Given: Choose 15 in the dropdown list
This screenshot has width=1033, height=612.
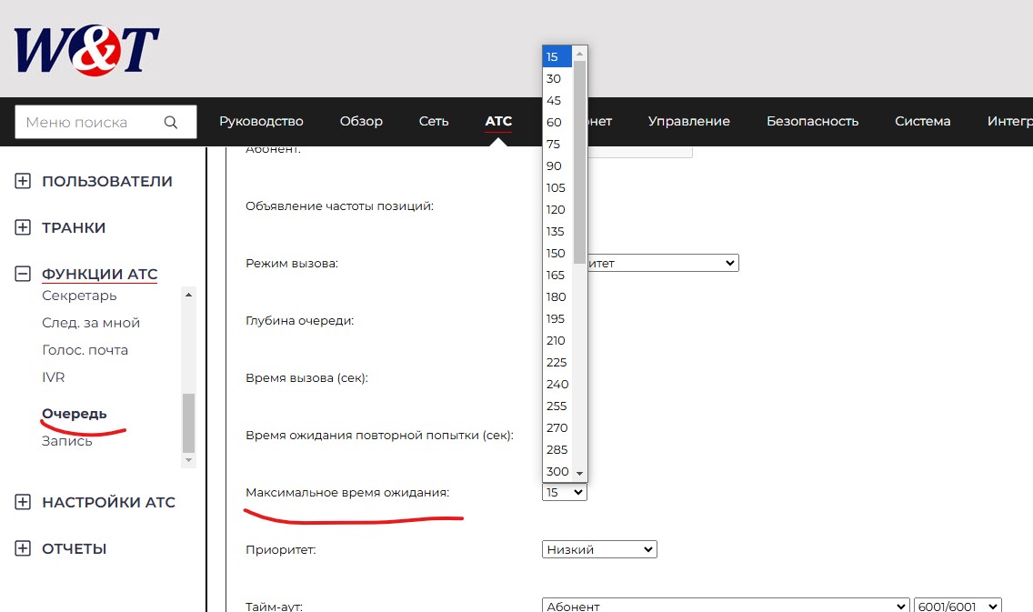Looking at the screenshot, I should click(x=557, y=56).
